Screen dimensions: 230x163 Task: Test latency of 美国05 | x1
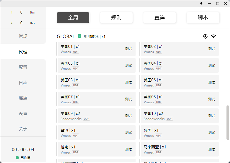point(129,82)
